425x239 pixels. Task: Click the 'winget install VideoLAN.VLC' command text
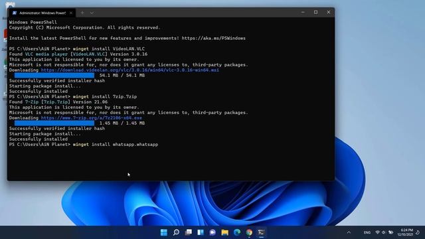109,48
